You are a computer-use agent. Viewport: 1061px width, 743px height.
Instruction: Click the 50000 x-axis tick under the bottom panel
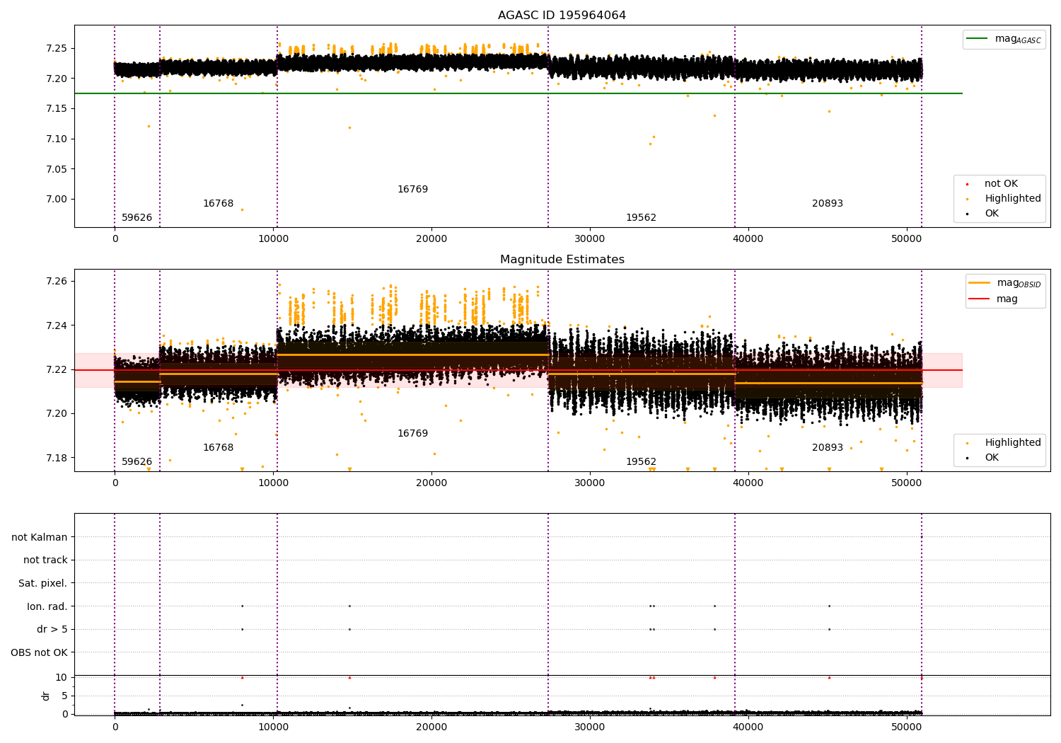click(906, 727)
